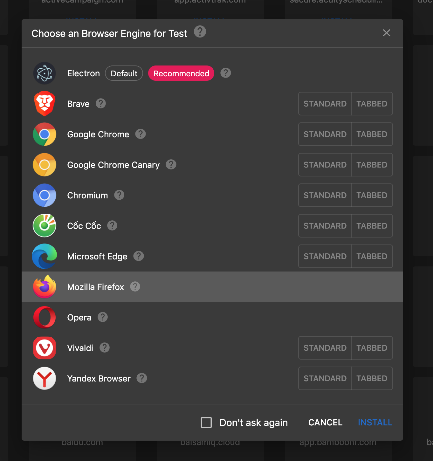
Task: Click the Mozilla Firefox icon
Action: (x=45, y=286)
